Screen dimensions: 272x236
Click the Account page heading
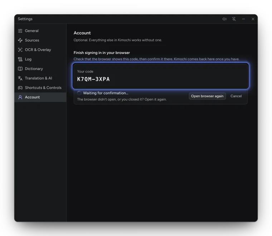[82, 33]
